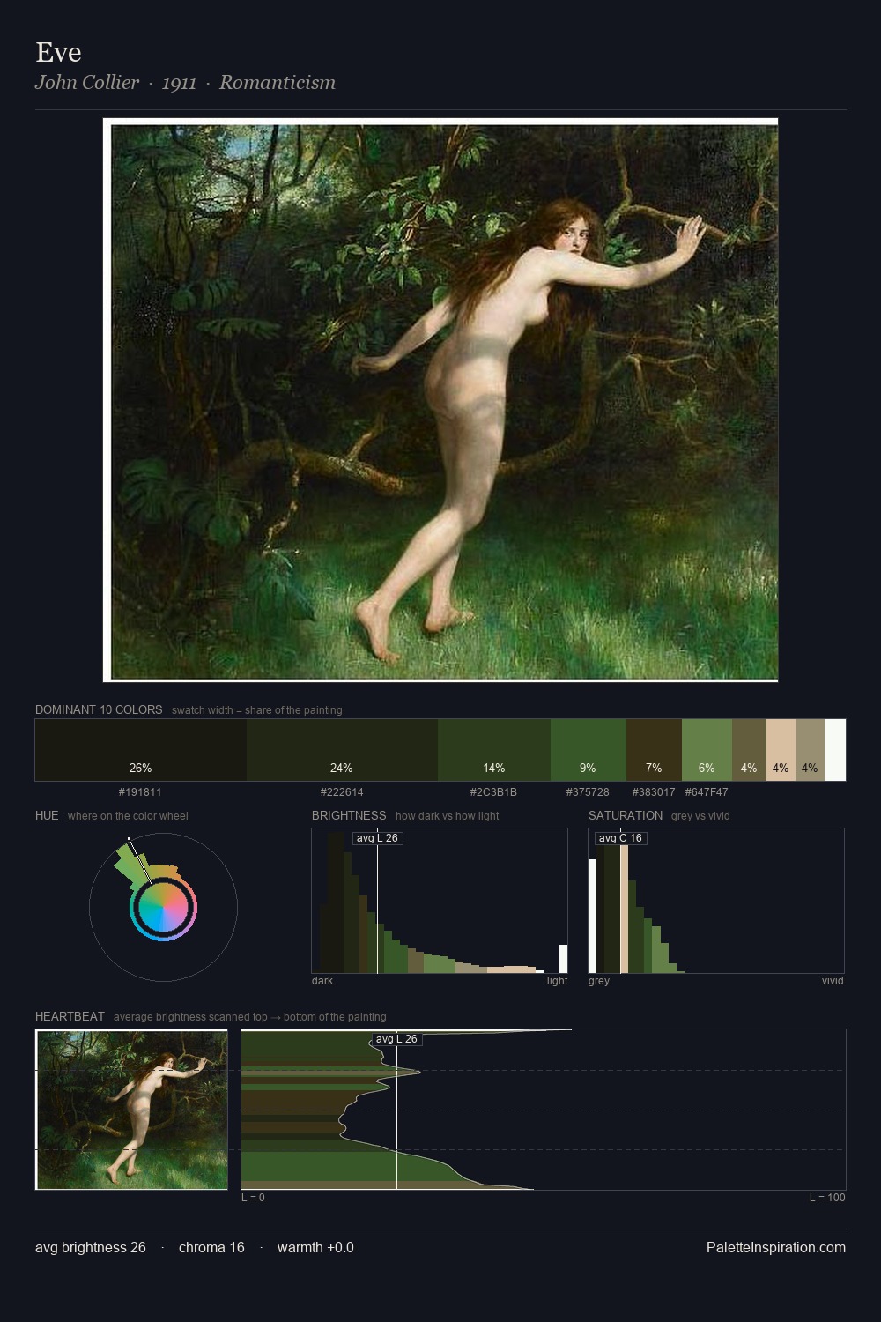Click the style label 'Romanticism'
Screen dimensions: 881x1322
click(x=278, y=82)
